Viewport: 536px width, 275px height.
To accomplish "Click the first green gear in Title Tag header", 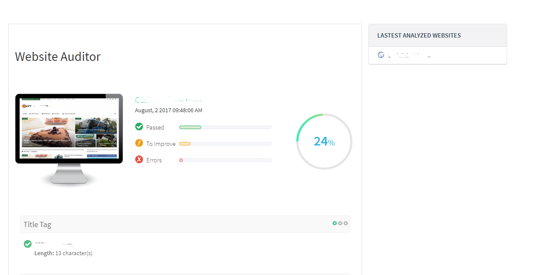I will 334,223.
